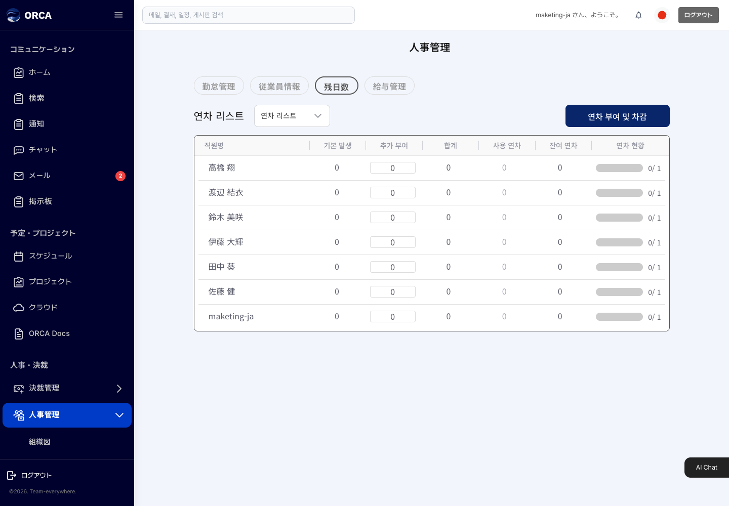Open クラウド sidebar item
Screen dimensions: 729x506
[x=67, y=308]
